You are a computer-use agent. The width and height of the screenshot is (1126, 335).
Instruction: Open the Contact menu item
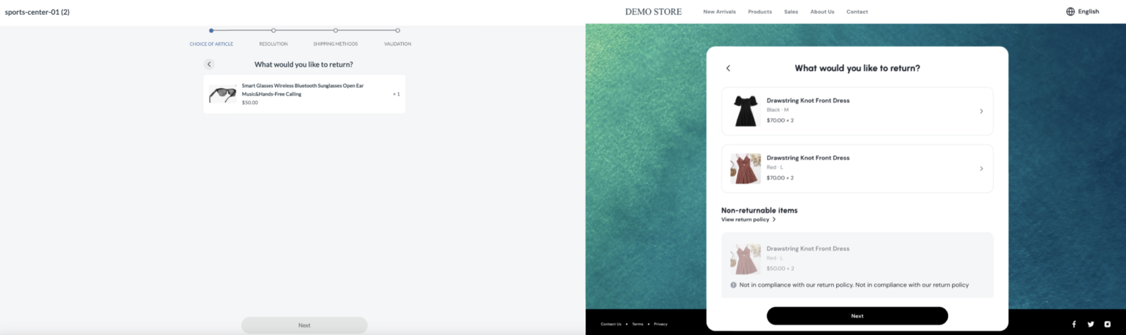pyautogui.click(x=857, y=12)
